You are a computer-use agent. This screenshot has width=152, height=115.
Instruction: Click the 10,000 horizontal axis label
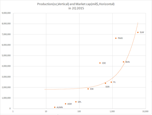tap(145, 112)
